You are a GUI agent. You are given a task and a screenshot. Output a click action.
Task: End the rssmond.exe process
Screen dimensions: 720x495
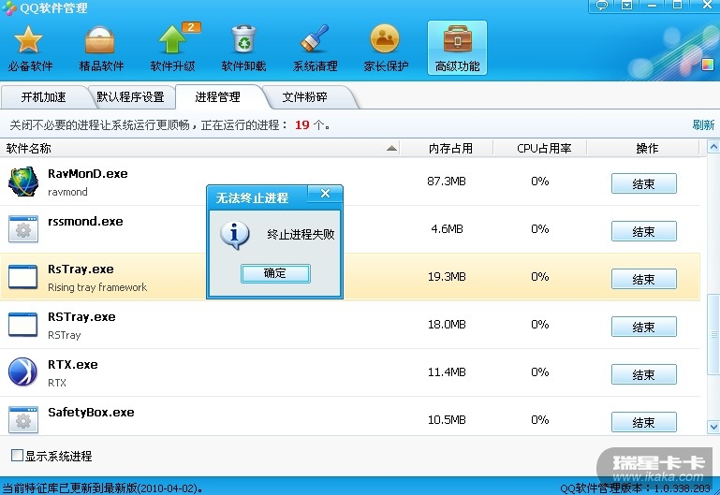(x=644, y=231)
